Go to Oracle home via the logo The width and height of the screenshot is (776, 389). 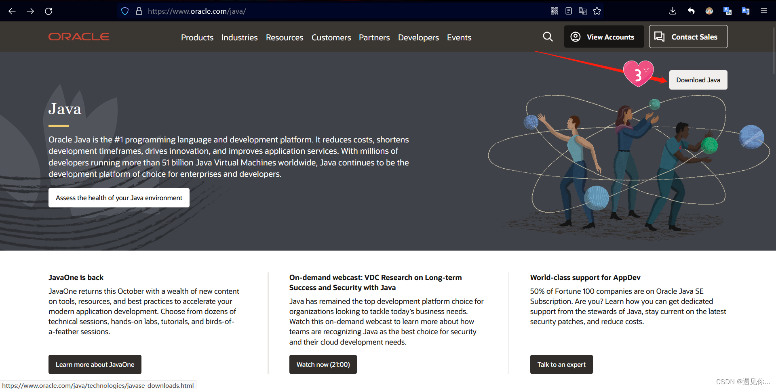tap(79, 37)
